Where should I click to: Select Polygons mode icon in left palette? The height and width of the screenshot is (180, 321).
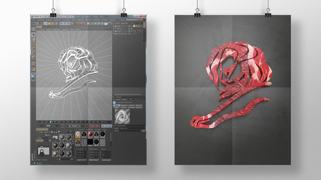(x=33, y=57)
